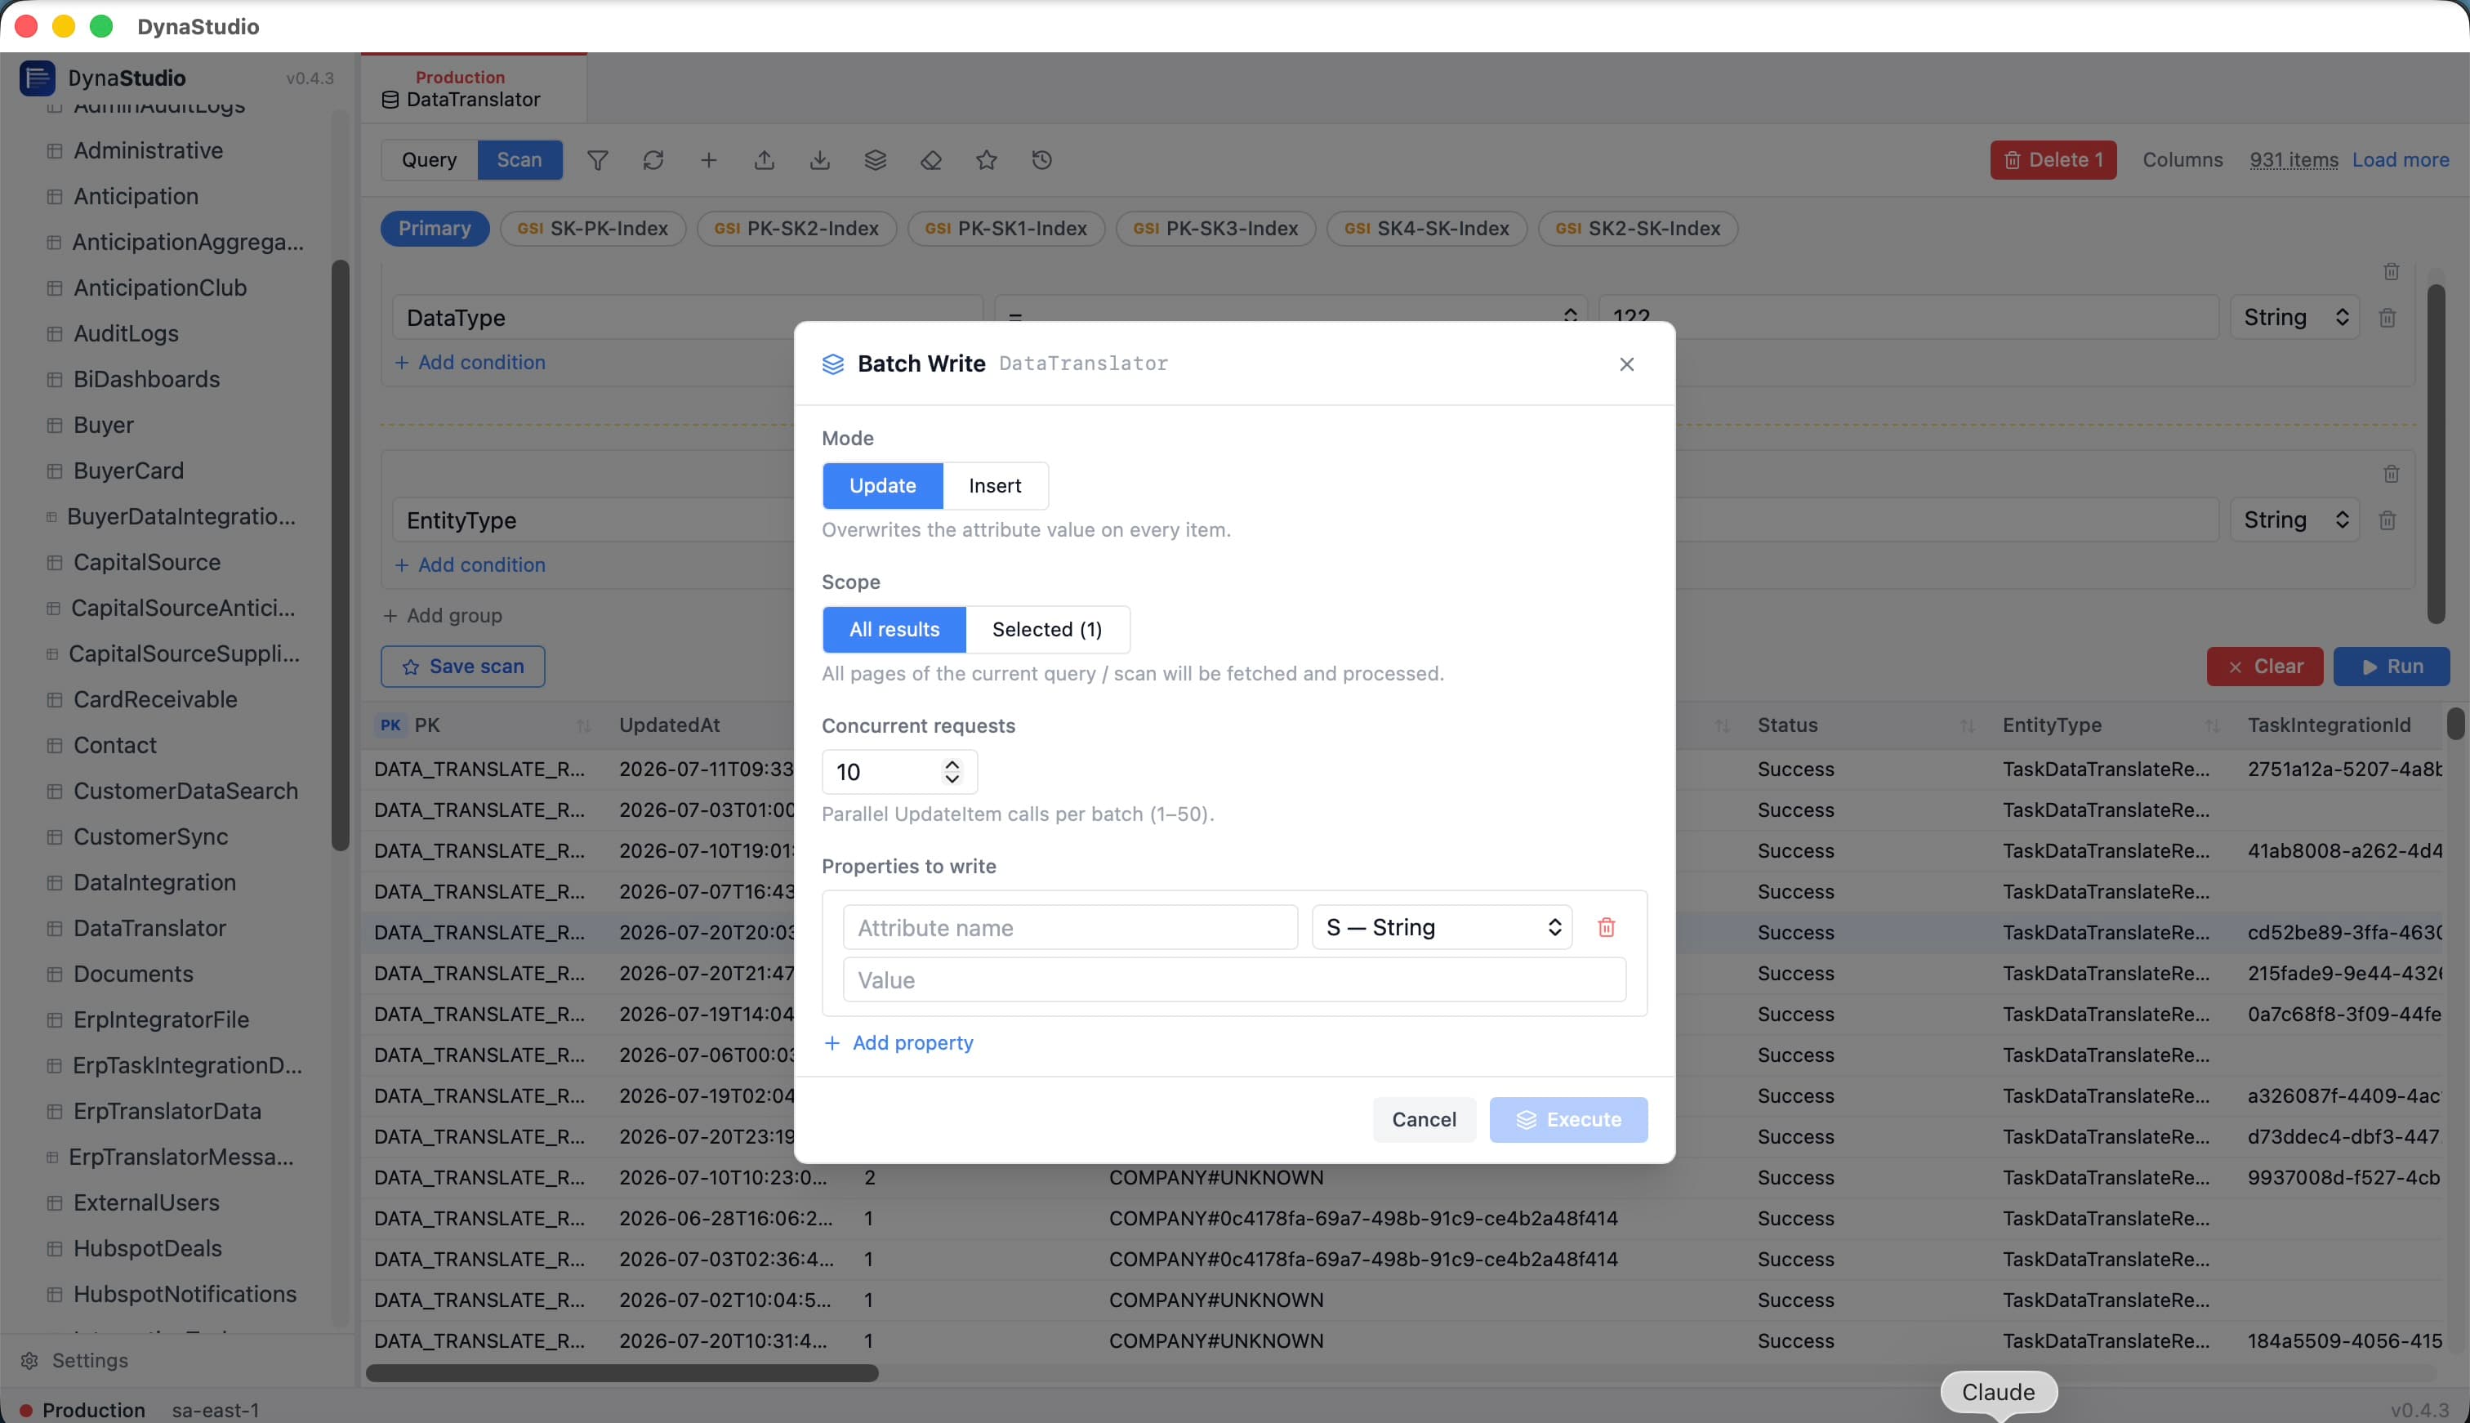Select GSI PK-SK2-Index pill
2470x1423 pixels.
(796, 229)
